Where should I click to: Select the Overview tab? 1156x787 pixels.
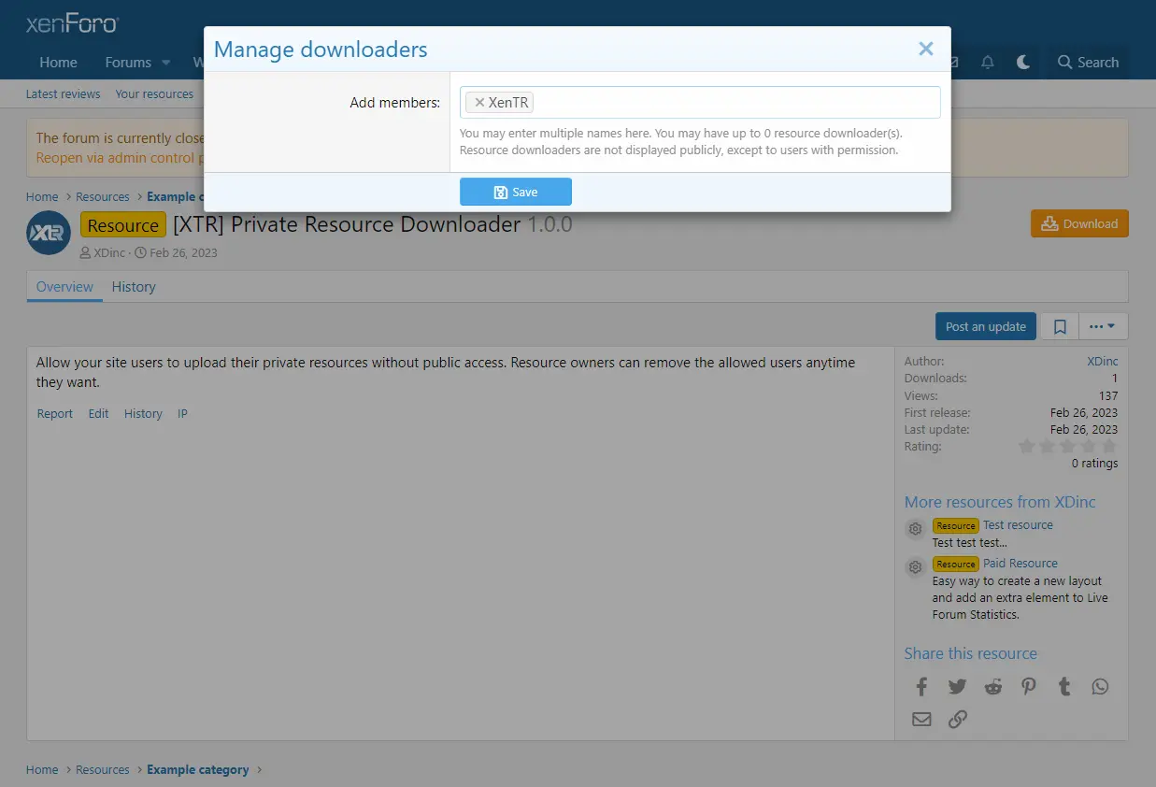click(x=64, y=287)
